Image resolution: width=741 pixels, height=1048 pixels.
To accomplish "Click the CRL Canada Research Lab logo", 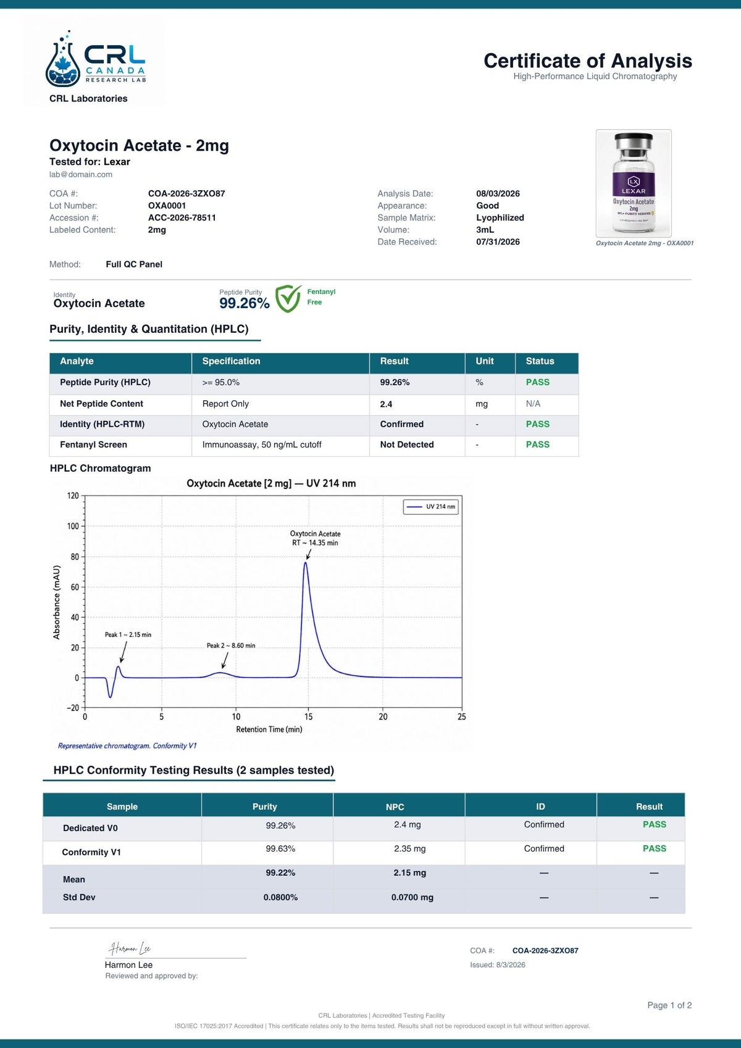I will (x=95, y=59).
